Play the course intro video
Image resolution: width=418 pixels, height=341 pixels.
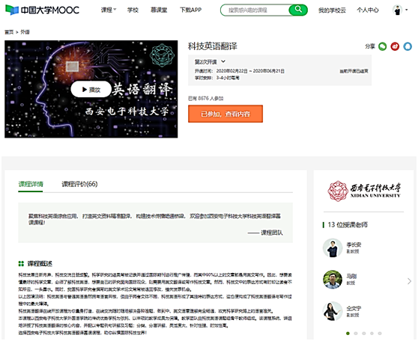pyautogui.click(x=91, y=90)
